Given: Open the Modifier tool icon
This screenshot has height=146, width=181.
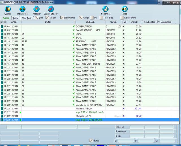Looking at the screenshot, I should [37, 9].
